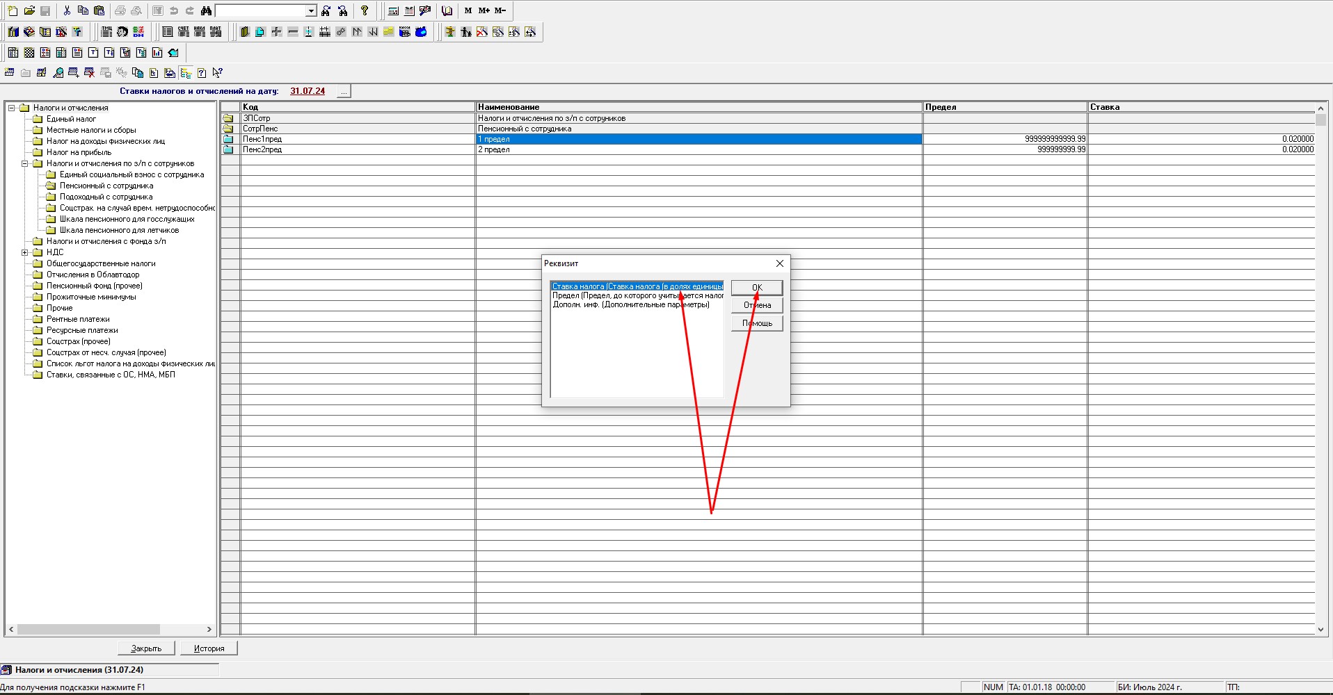Click the bar chart report icon
Screen dimensions: 1333x695
pyautogui.click(x=157, y=52)
